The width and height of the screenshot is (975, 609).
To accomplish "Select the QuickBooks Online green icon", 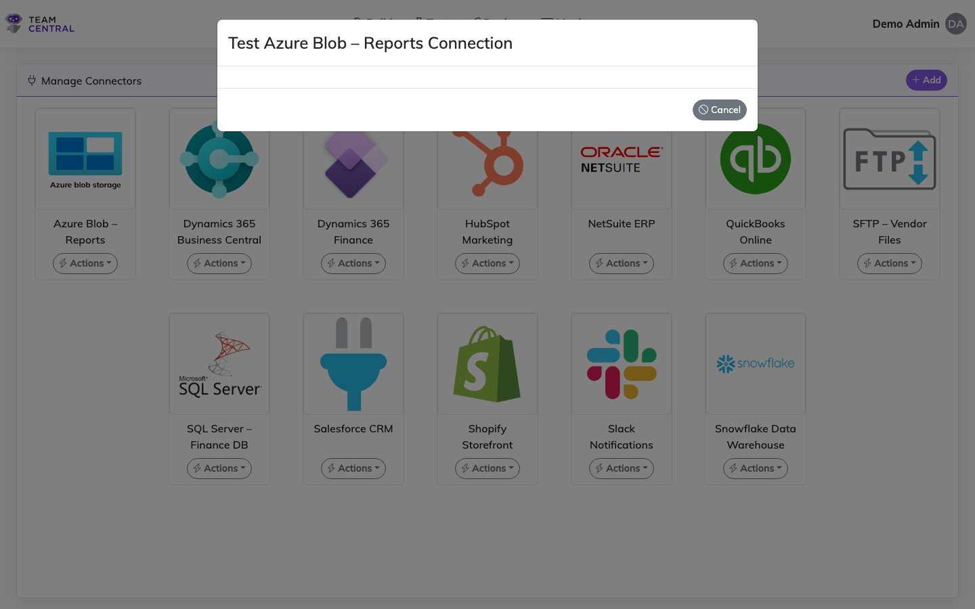I will (755, 159).
